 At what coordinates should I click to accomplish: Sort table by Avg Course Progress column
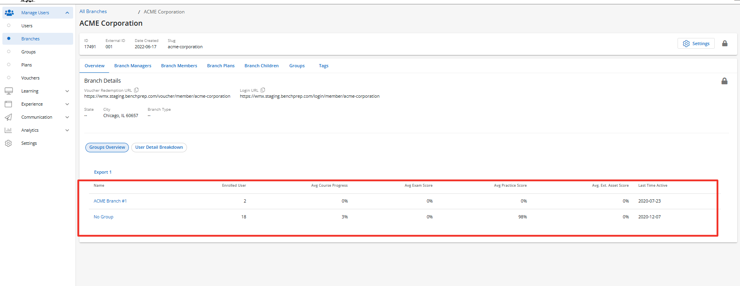(x=329, y=186)
